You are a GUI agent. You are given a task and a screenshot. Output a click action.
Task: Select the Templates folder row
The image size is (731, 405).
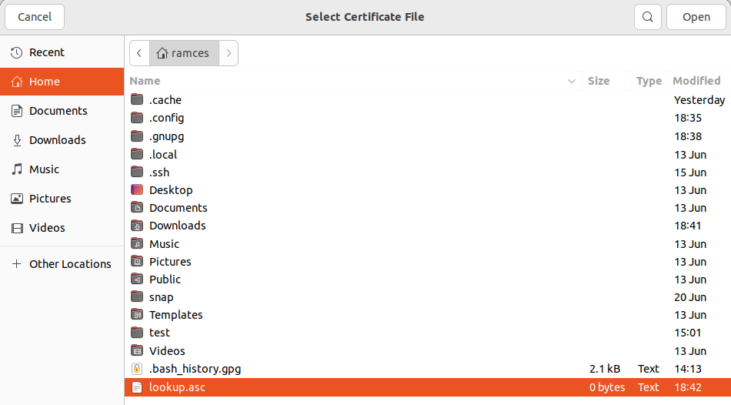point(428,315)
